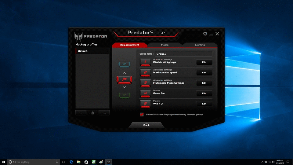Click Maximum fan speed text
Viewport: 293px width, 165px height.
(165, 73)
